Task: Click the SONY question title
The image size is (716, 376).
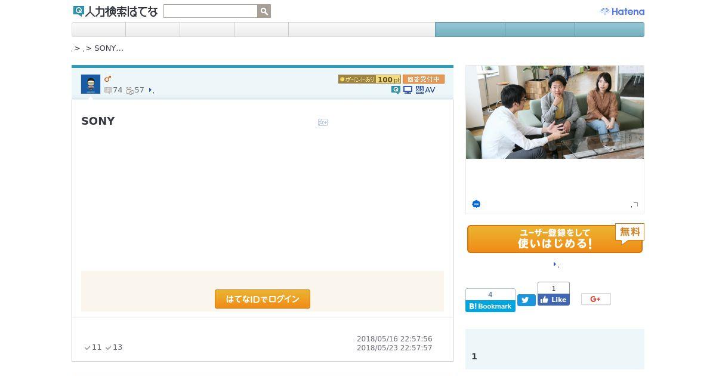Action: coord(98,121)
